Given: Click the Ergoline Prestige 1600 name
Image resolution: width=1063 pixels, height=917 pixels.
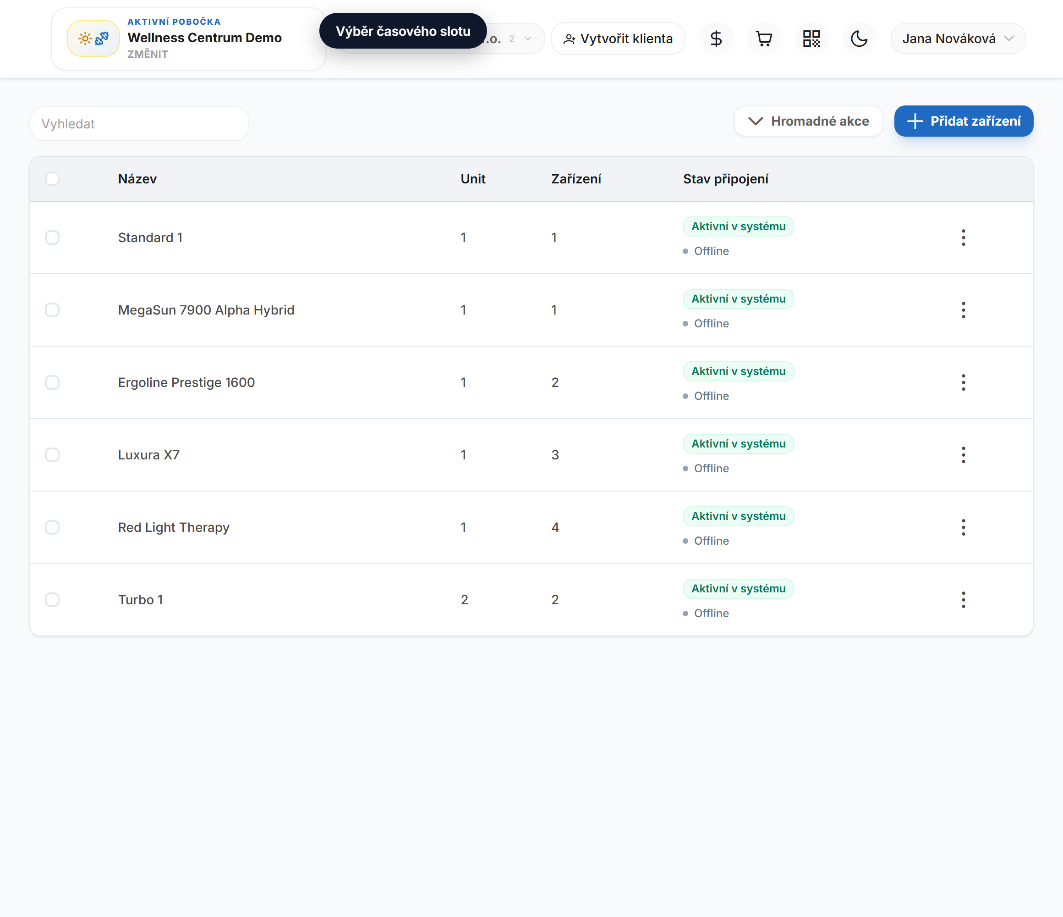Looking at the screenshot, I should coord(186,382).
